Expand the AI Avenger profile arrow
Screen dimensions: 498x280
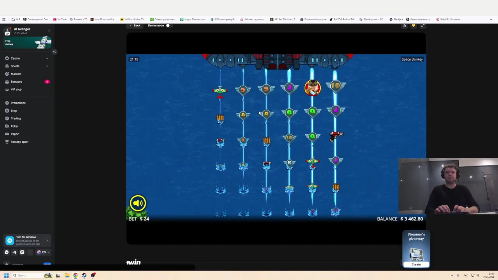pyautogui.click(x=49, y=31)
